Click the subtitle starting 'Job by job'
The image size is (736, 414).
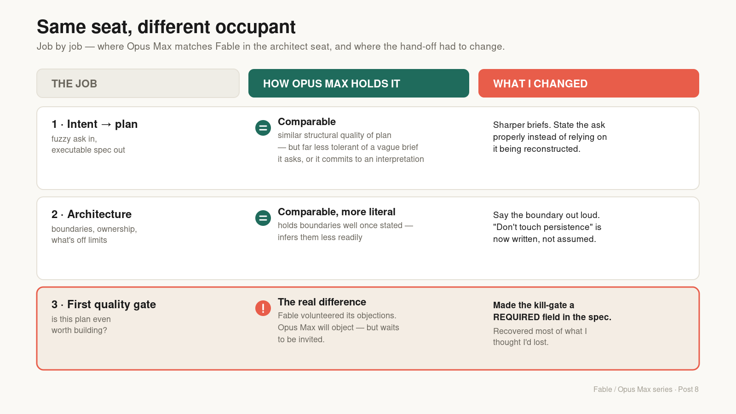[x=270, y=46]
